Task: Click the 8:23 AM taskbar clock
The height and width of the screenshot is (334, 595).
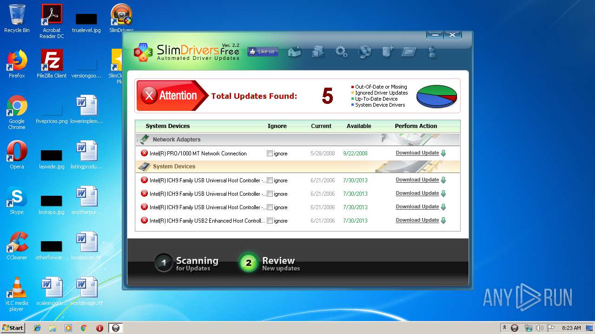Action: coord(571,328)
